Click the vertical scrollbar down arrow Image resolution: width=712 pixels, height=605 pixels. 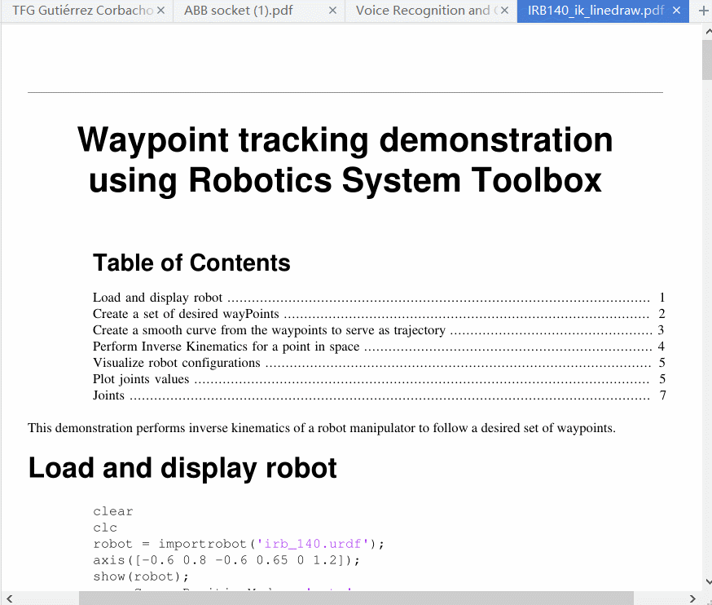[707, 582]
